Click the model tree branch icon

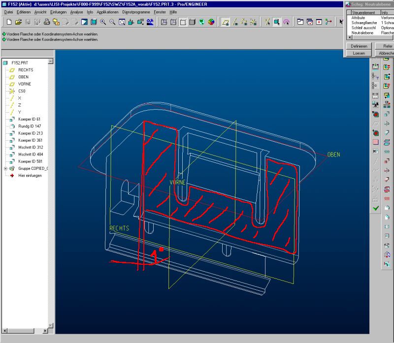click(328, 22)
